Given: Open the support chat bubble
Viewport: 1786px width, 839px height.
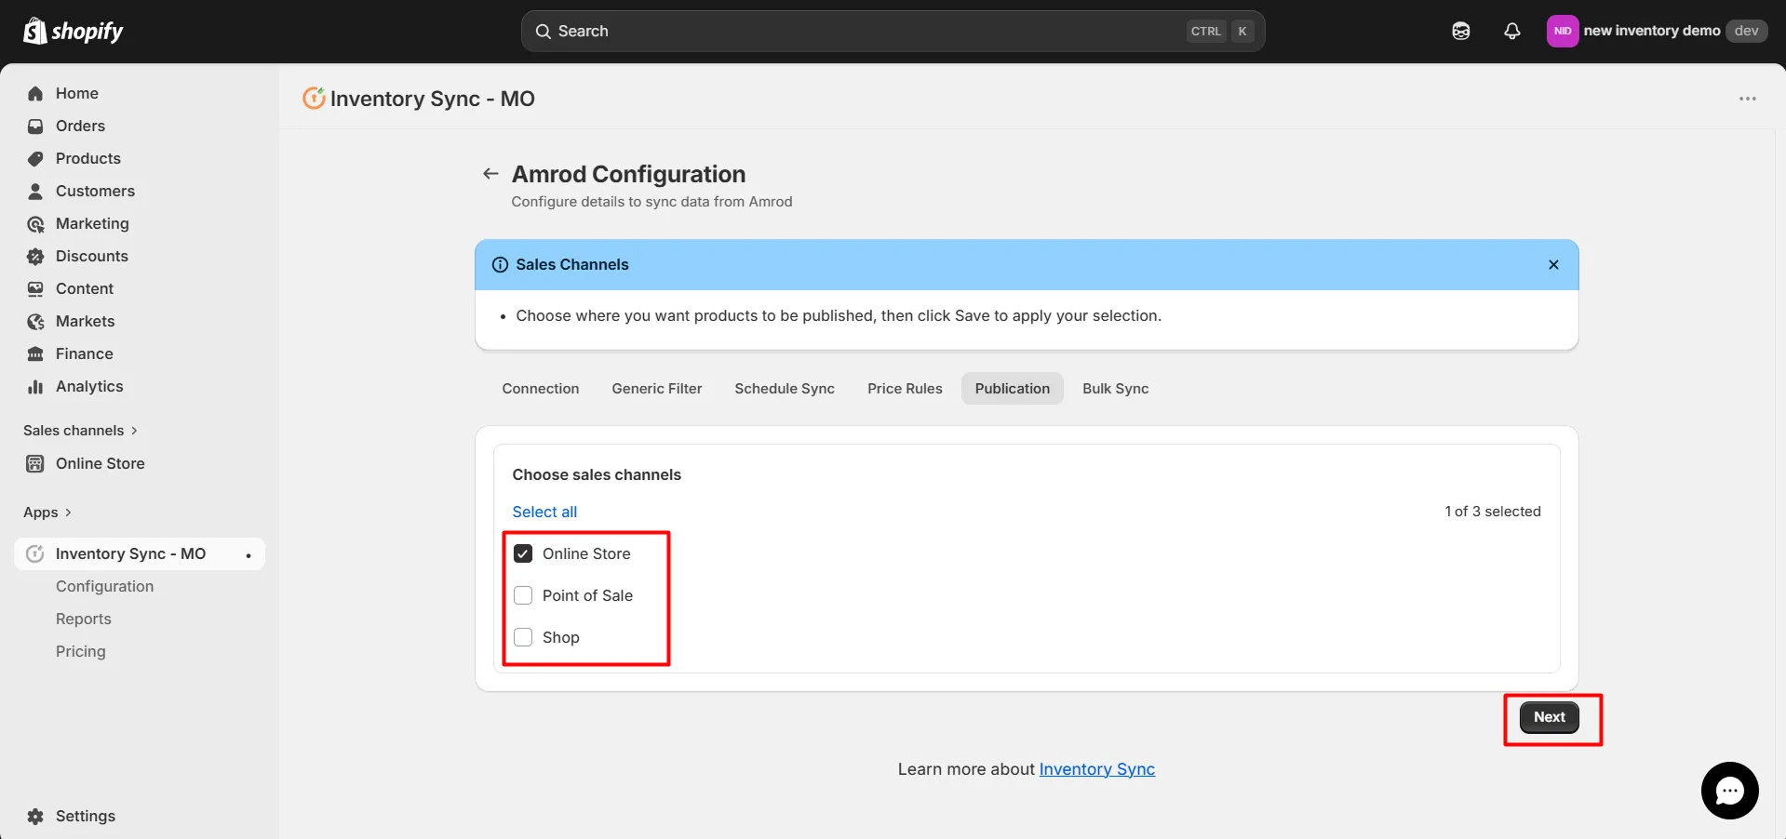Looking at the screenshot, I should tap(1728, 790).
